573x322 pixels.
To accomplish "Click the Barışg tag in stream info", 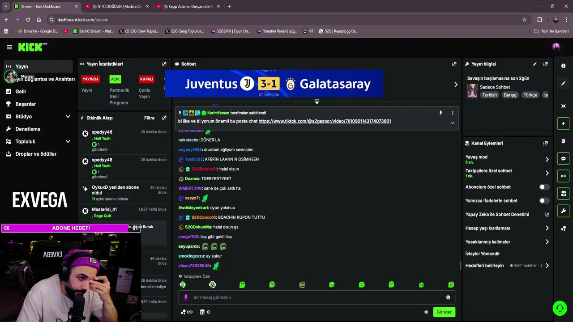I will pos(510,95).
